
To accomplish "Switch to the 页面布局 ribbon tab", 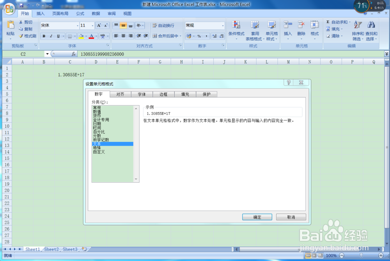I will click(x=60, y=13).
